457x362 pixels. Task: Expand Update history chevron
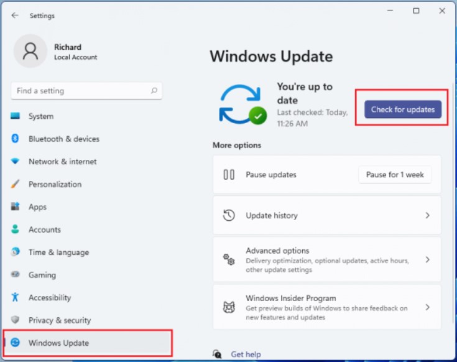[427, 215]
